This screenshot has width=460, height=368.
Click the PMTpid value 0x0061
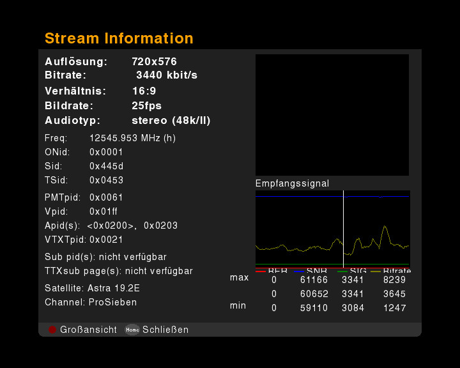pos(106,197)
